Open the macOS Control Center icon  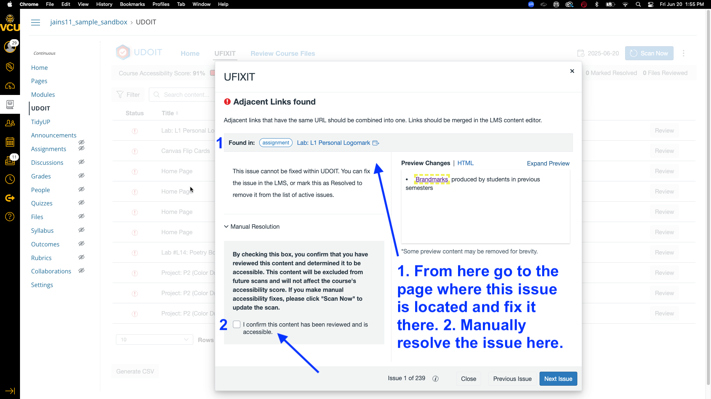click(x=651, y=4)
